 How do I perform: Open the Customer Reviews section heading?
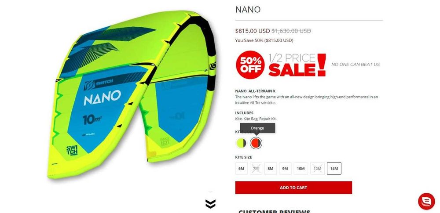coord(274,211)
